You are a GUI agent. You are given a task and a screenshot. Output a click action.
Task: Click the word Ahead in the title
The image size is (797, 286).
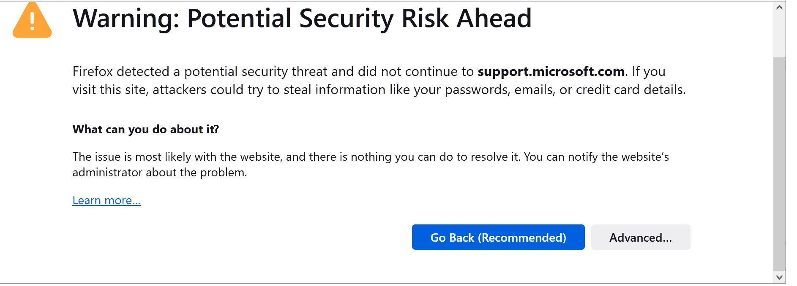point(494,18)
